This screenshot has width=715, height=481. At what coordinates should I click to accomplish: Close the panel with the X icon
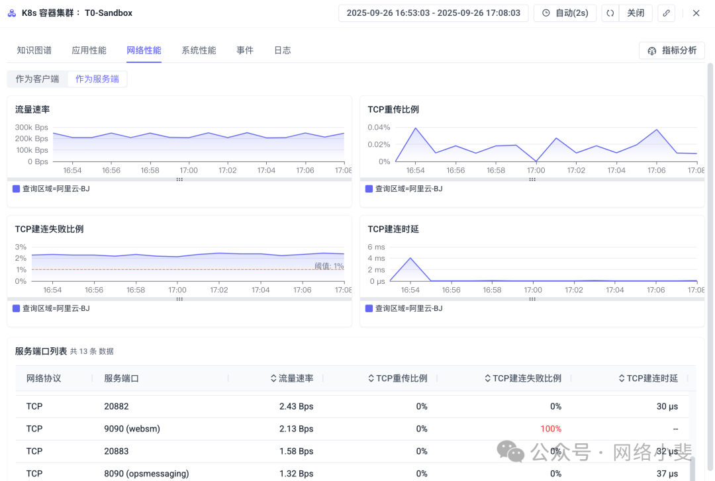coord(696,13)
